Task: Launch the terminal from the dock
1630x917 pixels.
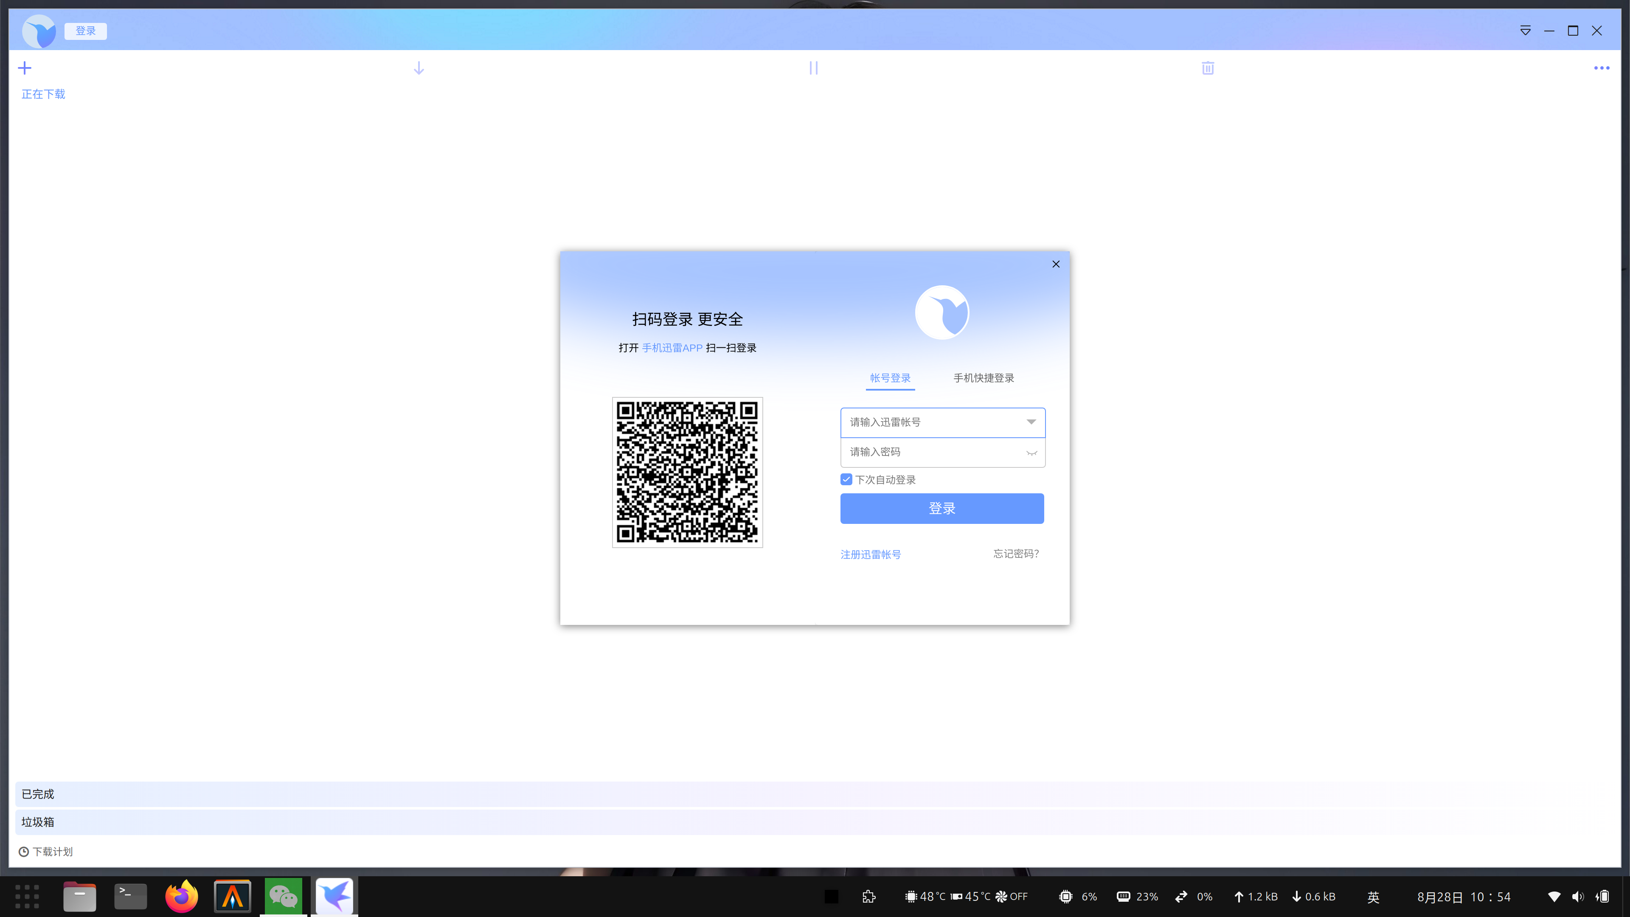Action: click(130, 897)
